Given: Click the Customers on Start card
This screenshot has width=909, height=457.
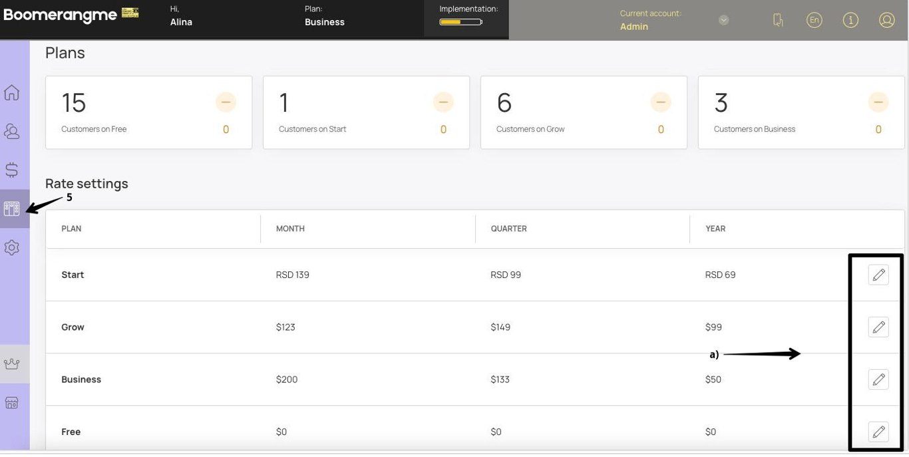Looking at the screenshot, I should pos(366,112).
